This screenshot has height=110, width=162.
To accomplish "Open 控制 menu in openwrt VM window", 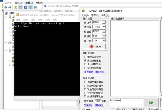I will point(25,20).
